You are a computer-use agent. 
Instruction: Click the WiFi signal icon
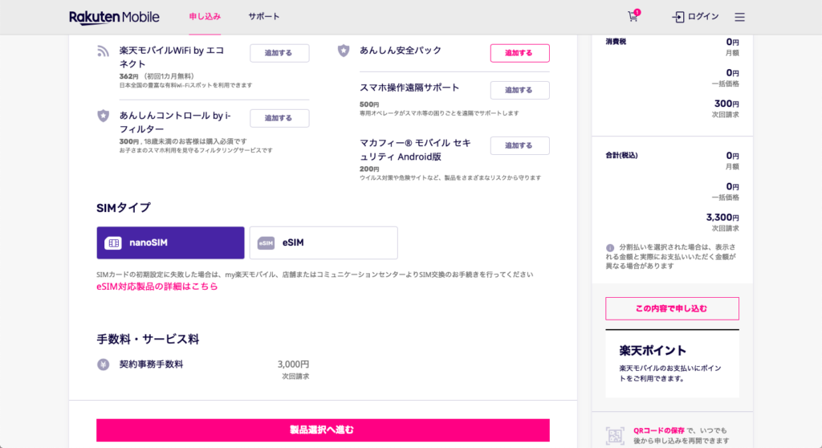(104, 51)
